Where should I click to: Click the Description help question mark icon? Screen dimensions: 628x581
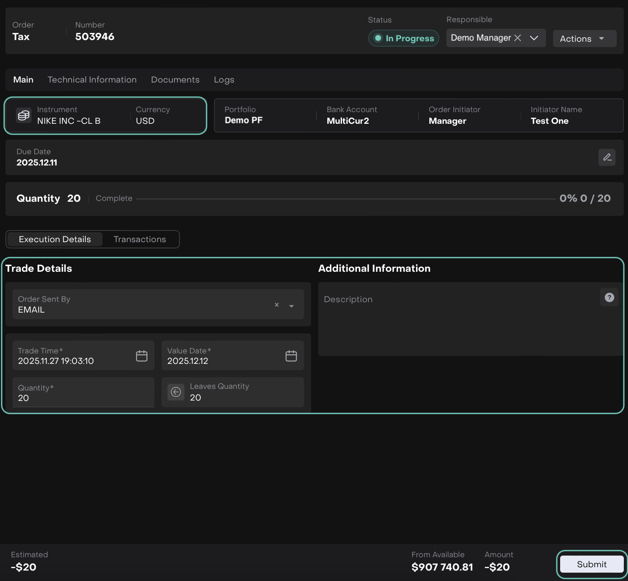click(609, 298)
